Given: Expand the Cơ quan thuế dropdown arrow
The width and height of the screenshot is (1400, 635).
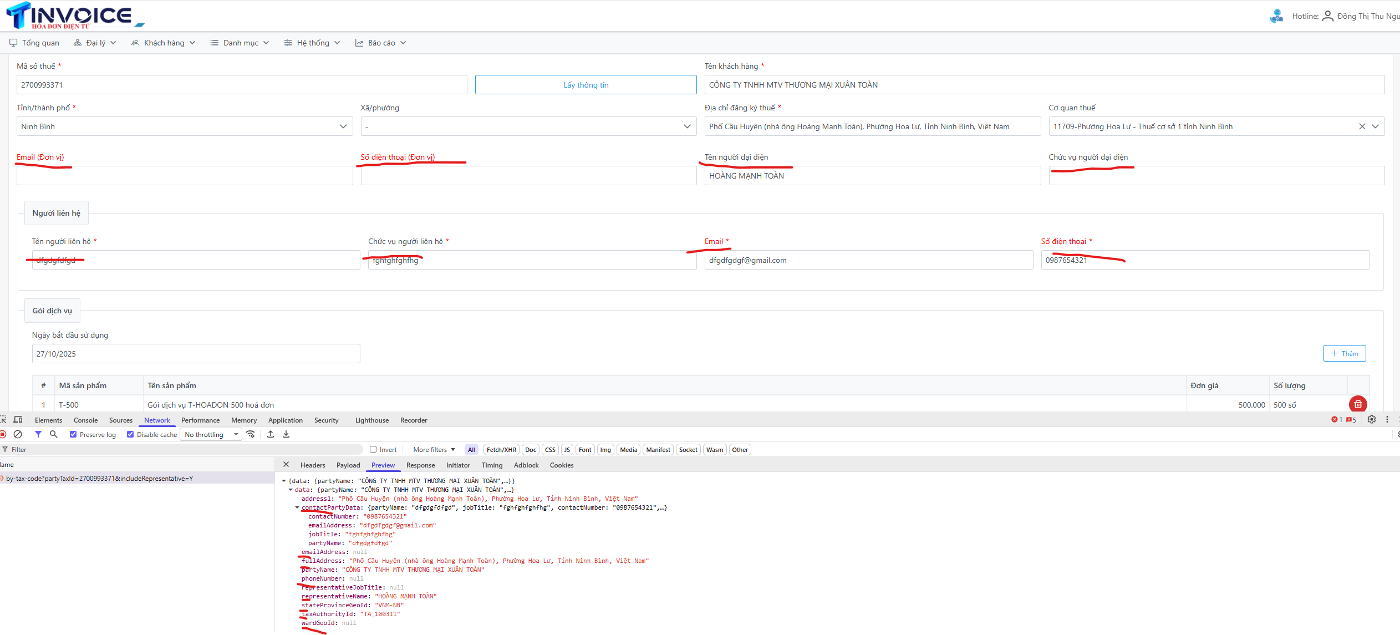Looking at the screenshot, I should (x=1376, y=126).
